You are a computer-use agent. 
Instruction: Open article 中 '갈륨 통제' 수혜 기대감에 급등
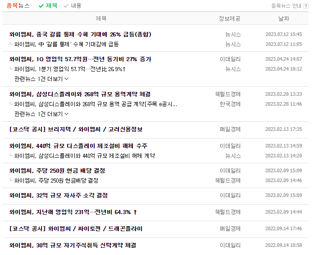point(67,44)
